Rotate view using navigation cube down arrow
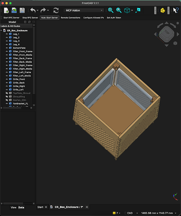The image size is (181, 216). (167, 46)
